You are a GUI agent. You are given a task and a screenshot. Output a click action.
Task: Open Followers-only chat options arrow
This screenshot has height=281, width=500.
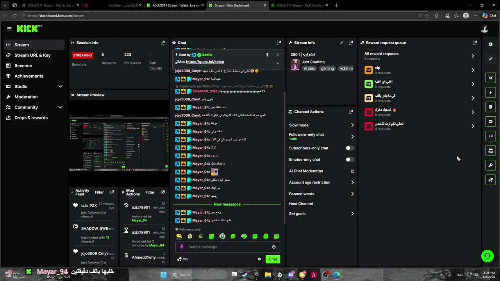pyautogui.click(x=352, y=137)
